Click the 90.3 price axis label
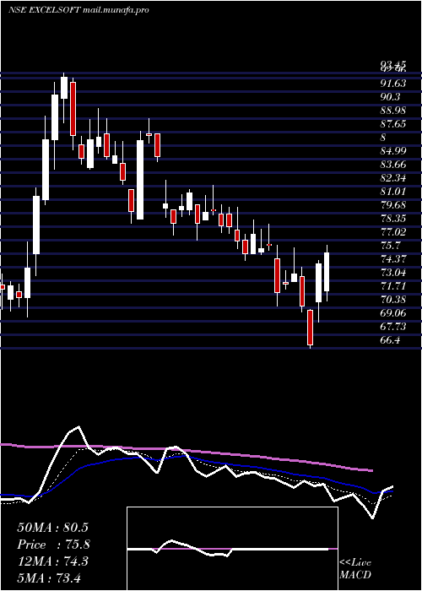422x591 pixels. pyautogui.click(x=390, y=97)
